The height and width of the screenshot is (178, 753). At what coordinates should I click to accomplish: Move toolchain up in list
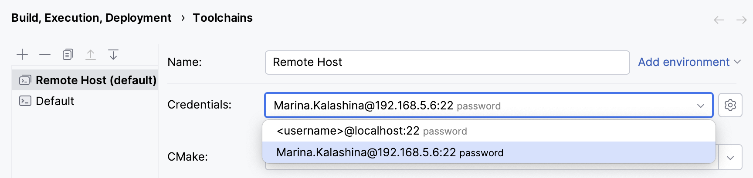pyautogui.click(x=91, y=54)
